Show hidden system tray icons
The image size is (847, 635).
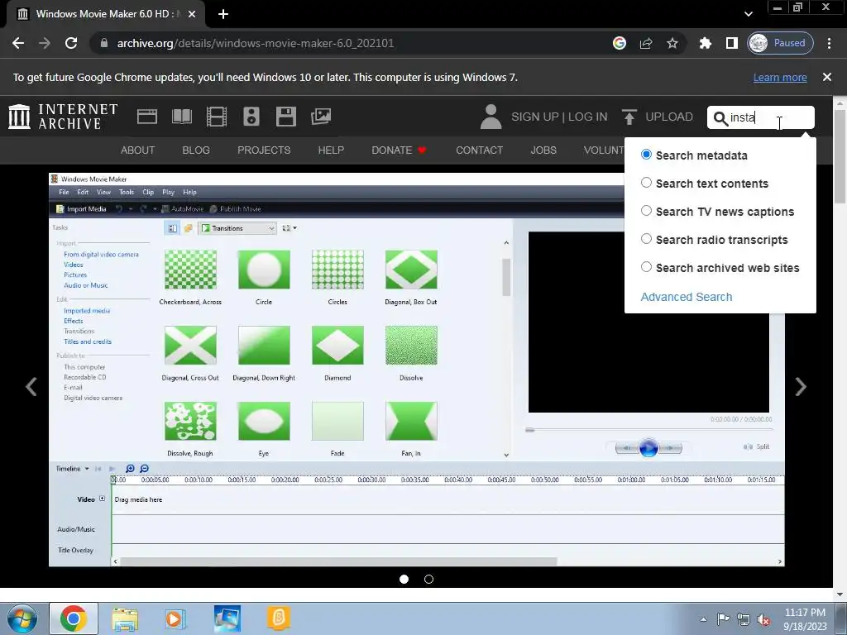point(703,620)
